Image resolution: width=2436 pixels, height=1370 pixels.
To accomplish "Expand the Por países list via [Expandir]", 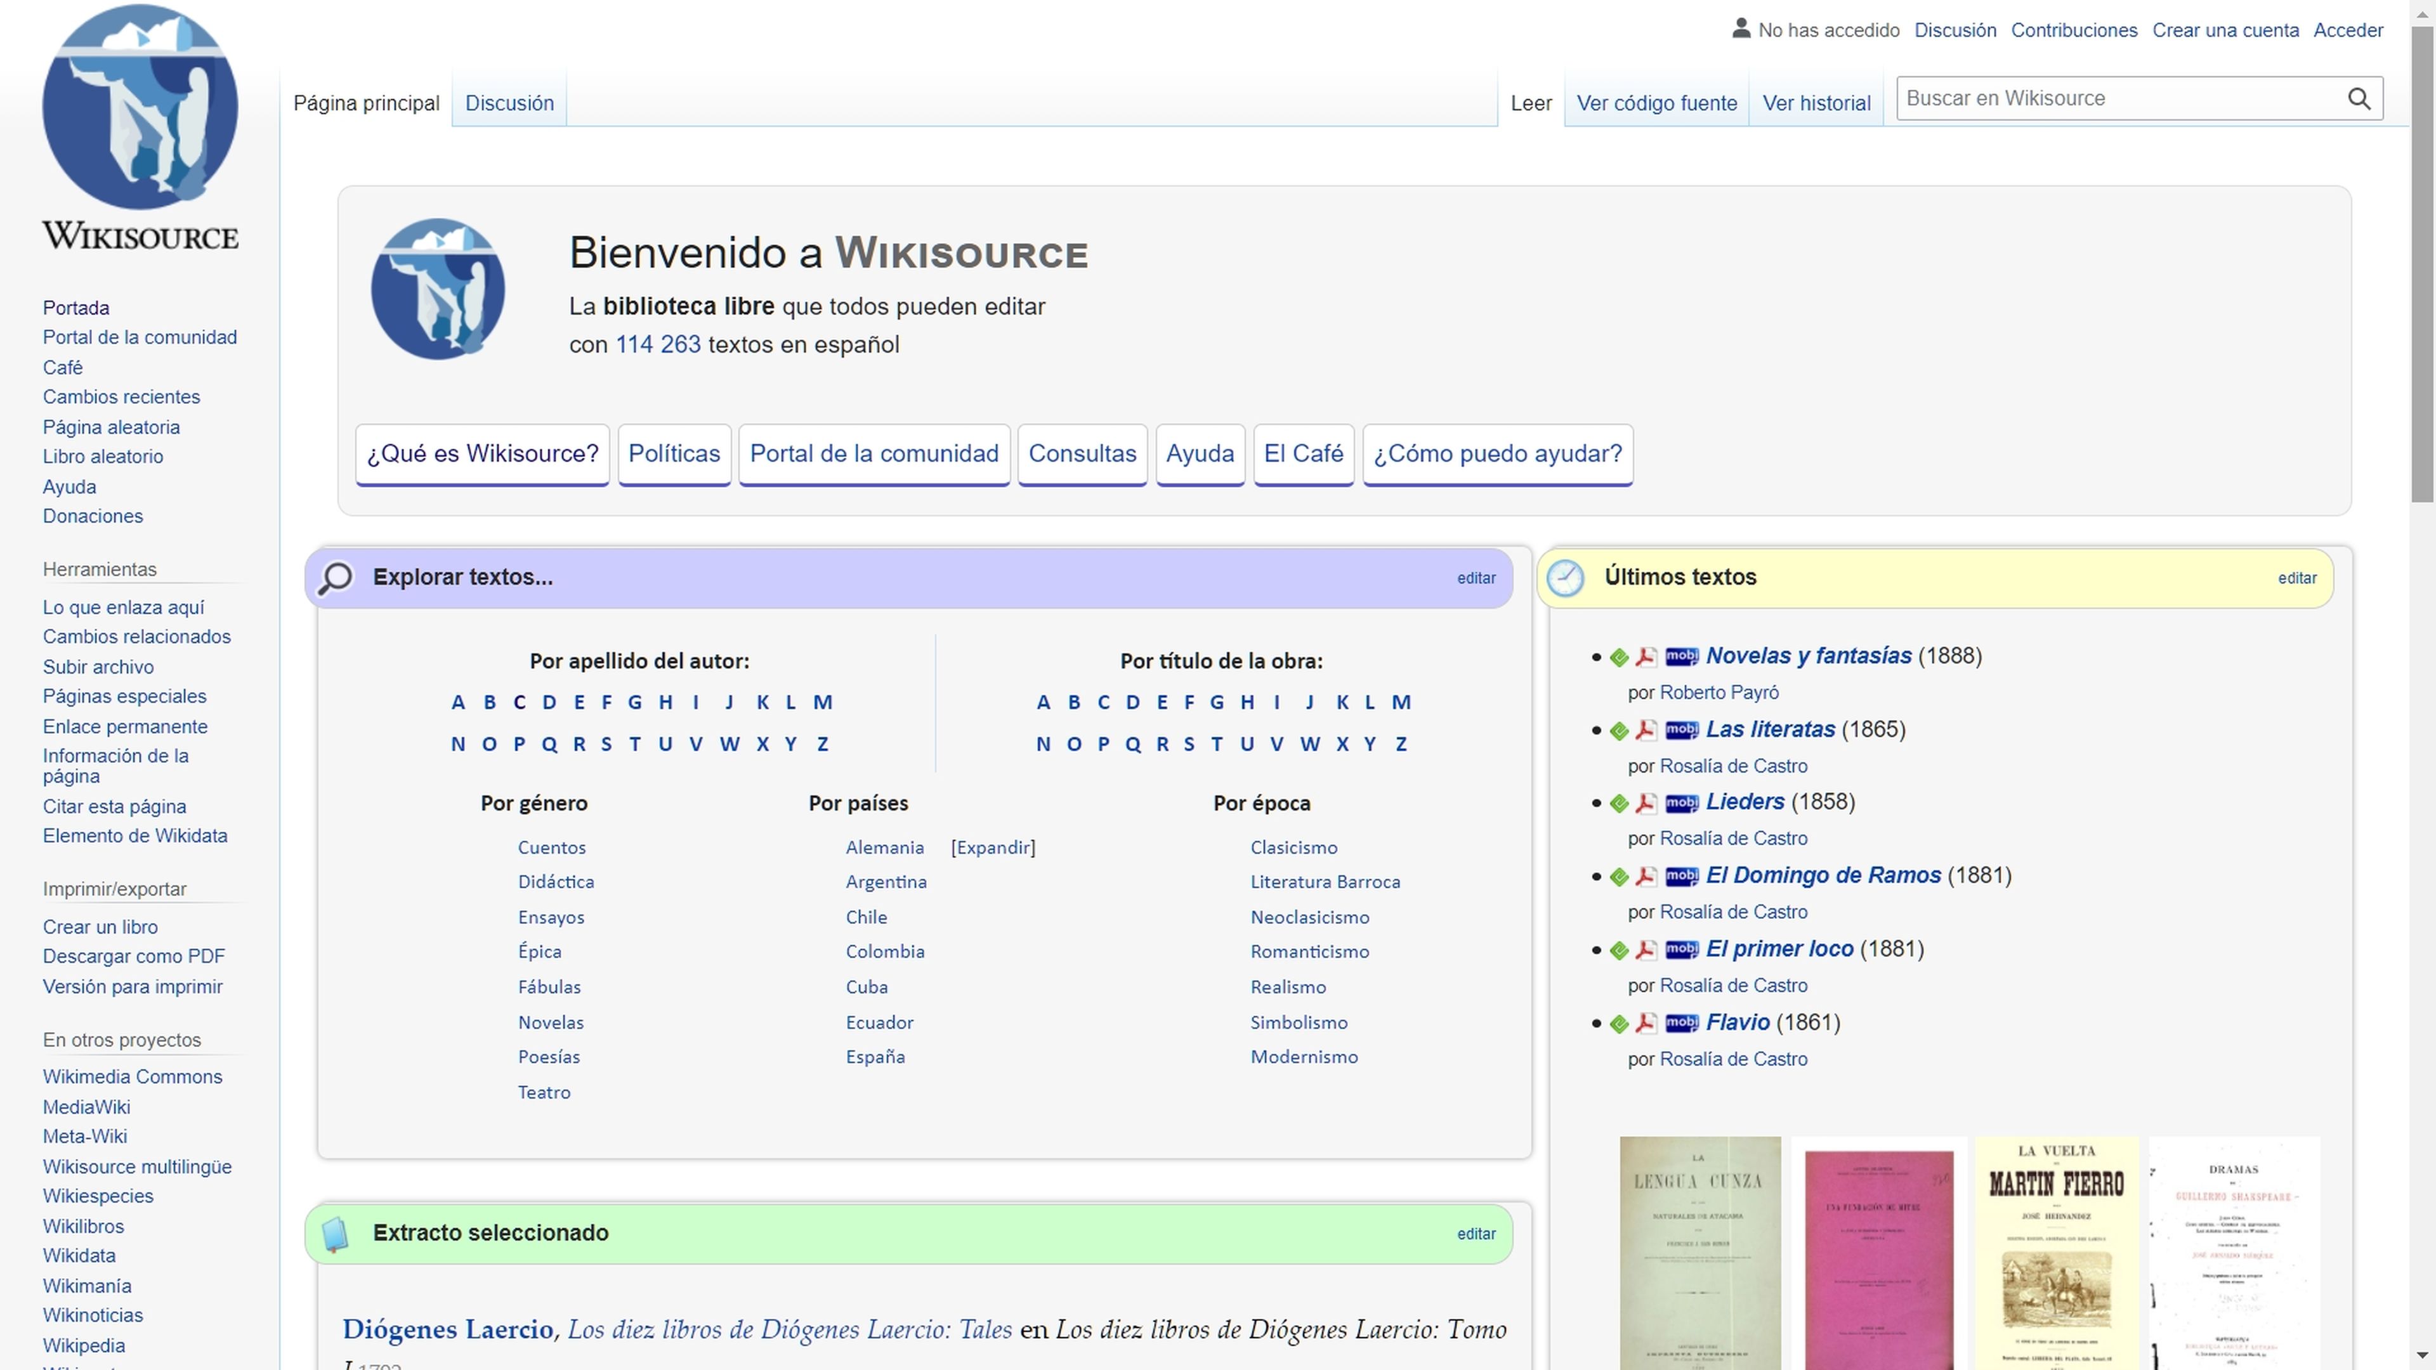I will (993, 847).
